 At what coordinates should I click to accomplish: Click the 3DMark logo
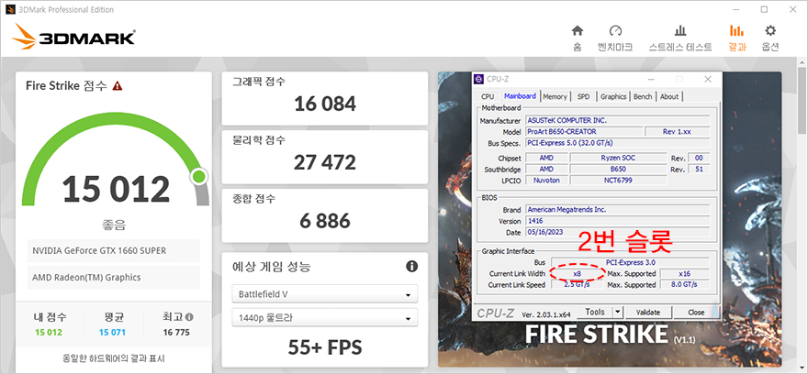[73, 38]
